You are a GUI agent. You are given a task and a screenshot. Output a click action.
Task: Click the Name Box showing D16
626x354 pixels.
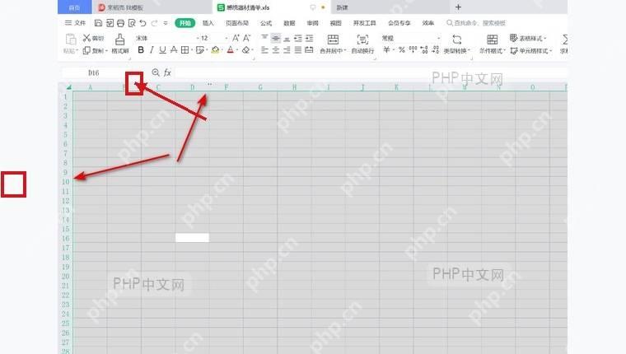93,72
